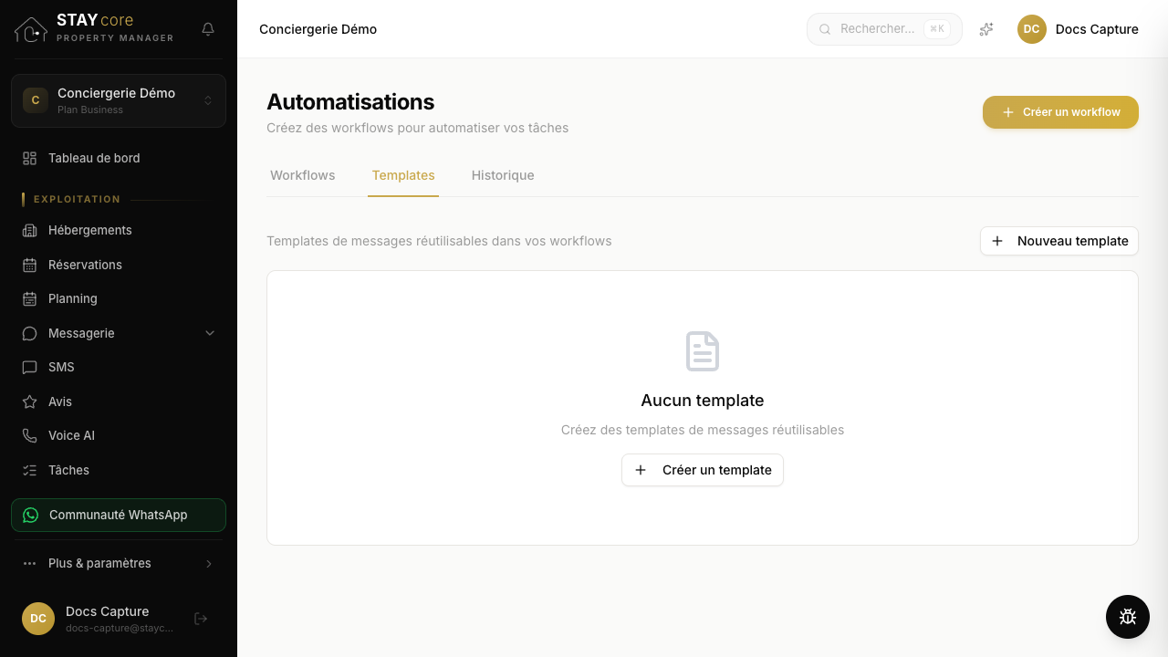The height and width of the screenshot is (657, 1168).
Task: Open the Tâches page
Action: (119, 470)
